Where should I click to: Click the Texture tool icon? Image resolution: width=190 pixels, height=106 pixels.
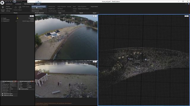pos(20,9)
